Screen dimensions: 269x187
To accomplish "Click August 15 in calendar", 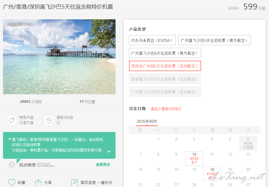I will coord(158,169).
